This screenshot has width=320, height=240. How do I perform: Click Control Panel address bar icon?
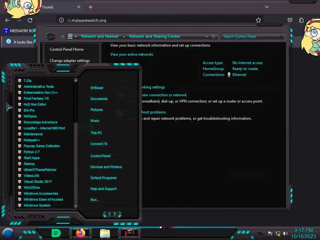point(70,36)
